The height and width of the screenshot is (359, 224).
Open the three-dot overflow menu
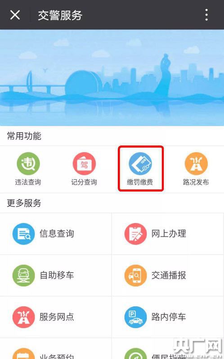tap(206, 15)
